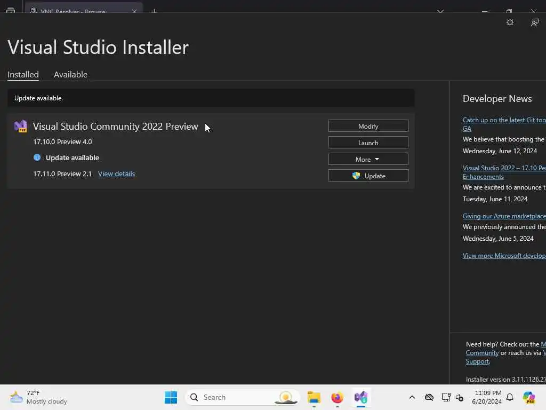Click the Visual Studio Community Preview logo
This screenshot has width=546, height=410.
tap(20, 126)
